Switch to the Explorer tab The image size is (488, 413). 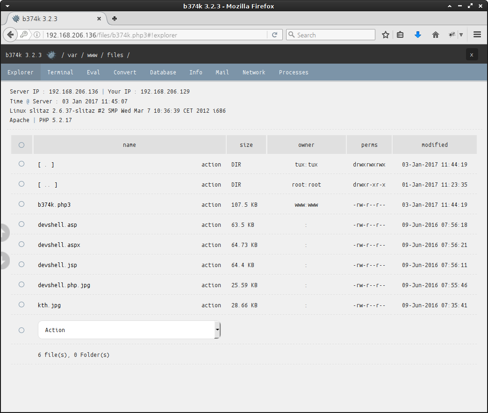(x=21, y=72)
